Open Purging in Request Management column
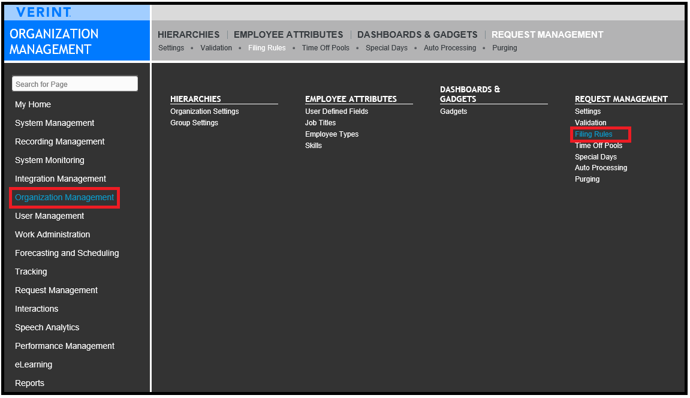Image resolution: width=690 pixels, height=398 pixels. pyautogui.click(x=587, y=179)
